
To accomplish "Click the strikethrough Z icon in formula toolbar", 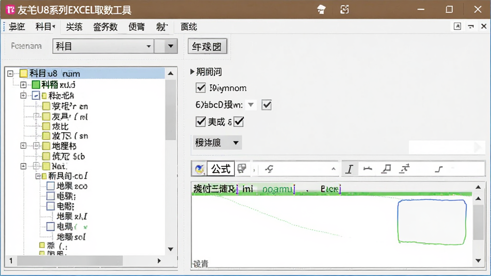I will (405, 169).
